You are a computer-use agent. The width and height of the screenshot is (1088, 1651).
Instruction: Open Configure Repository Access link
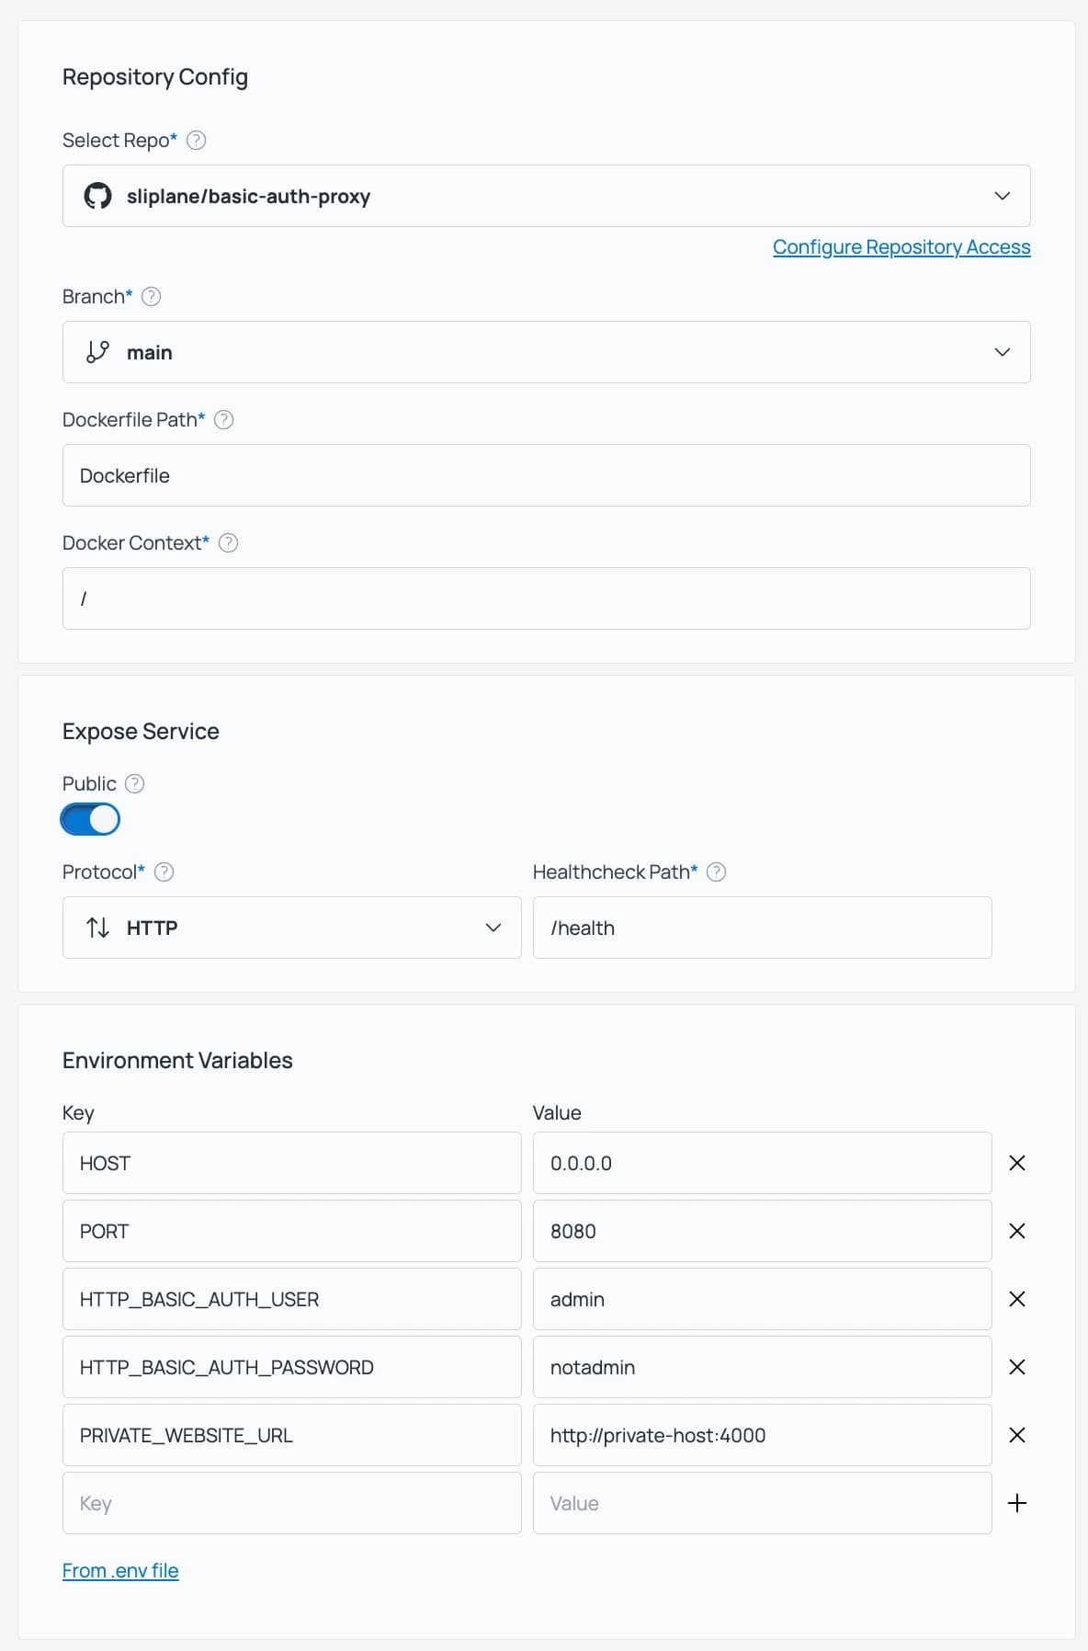901,247
